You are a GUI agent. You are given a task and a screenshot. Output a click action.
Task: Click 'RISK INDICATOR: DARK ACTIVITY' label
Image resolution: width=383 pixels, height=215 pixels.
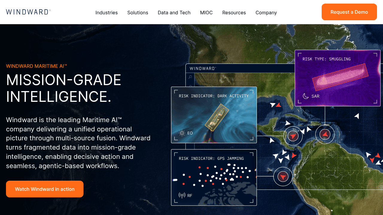click(x=214, y=96)
